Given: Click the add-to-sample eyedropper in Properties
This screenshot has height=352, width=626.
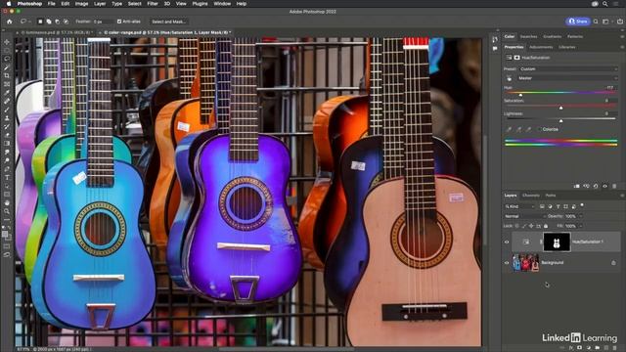Looking at the screenshot, I should click(x=518, y=129).
